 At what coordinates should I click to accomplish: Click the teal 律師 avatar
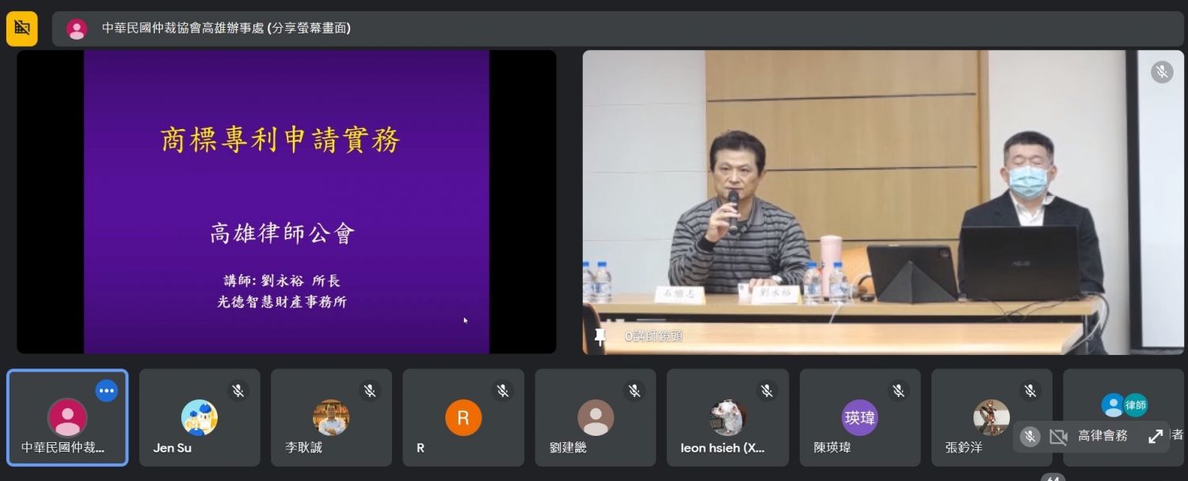pyautogui.click(x=1136, y=405)
